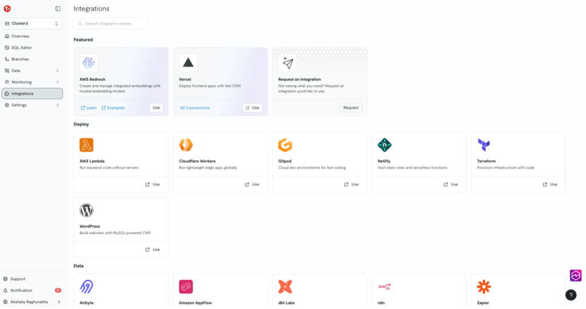Collapse the sidebar with the panel icon
Screen dimensions: 586x309
point(58,9)
